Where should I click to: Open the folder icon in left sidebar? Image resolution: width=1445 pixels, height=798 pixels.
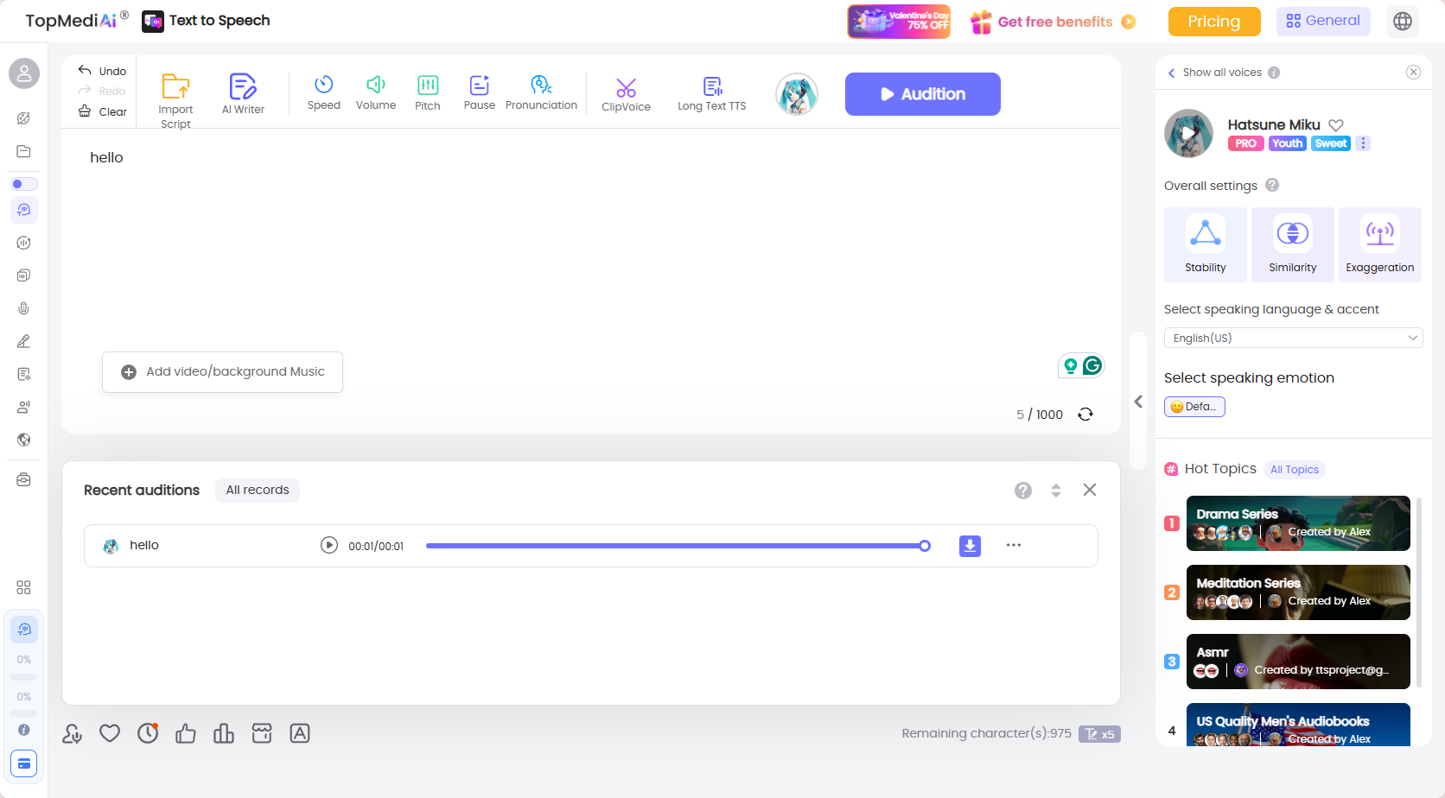24,151
